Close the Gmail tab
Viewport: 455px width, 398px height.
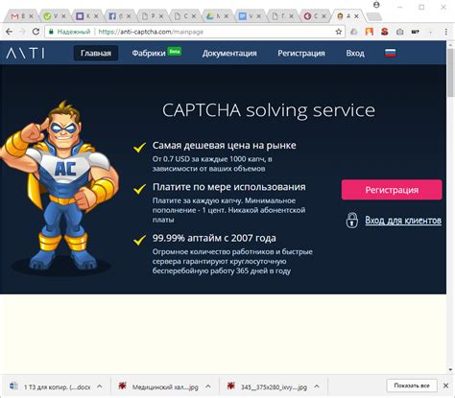coord(31,16)
